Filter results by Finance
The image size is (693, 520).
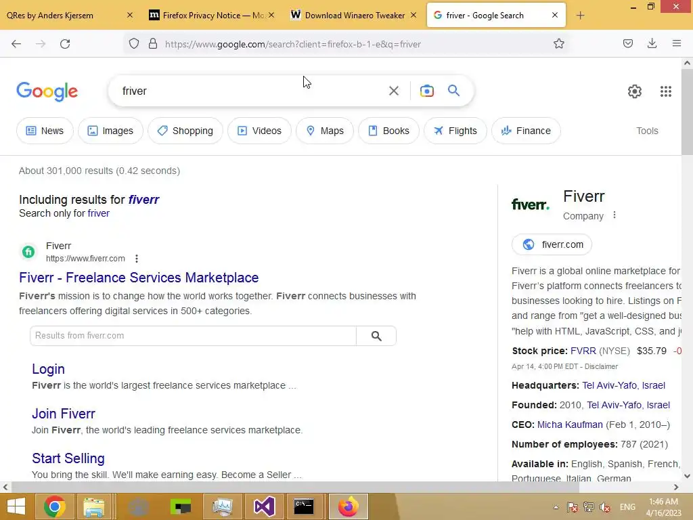tap(526, 131)
